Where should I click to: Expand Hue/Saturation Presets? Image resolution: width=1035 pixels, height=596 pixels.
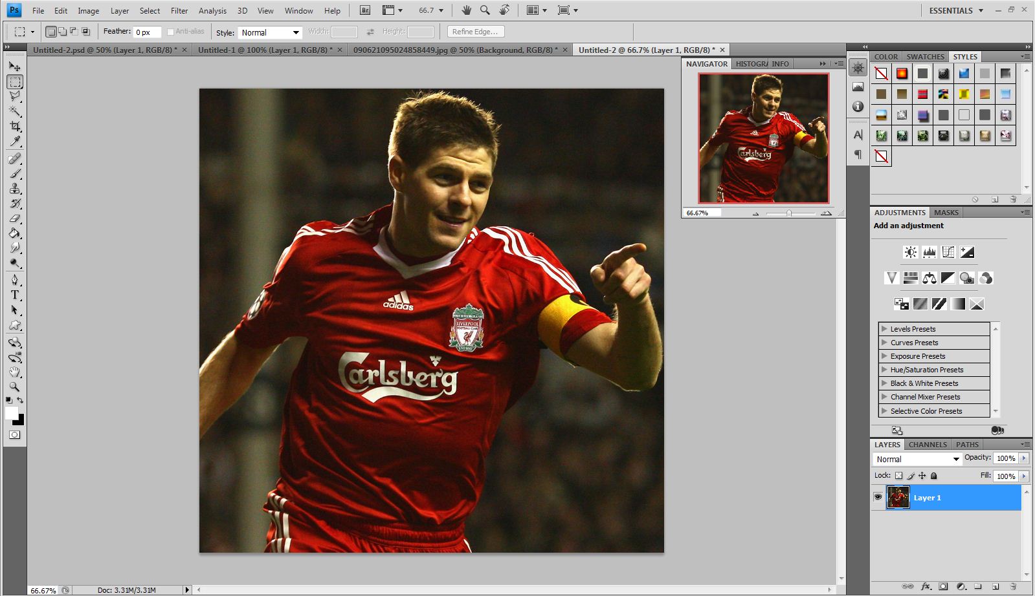(884, 369)
